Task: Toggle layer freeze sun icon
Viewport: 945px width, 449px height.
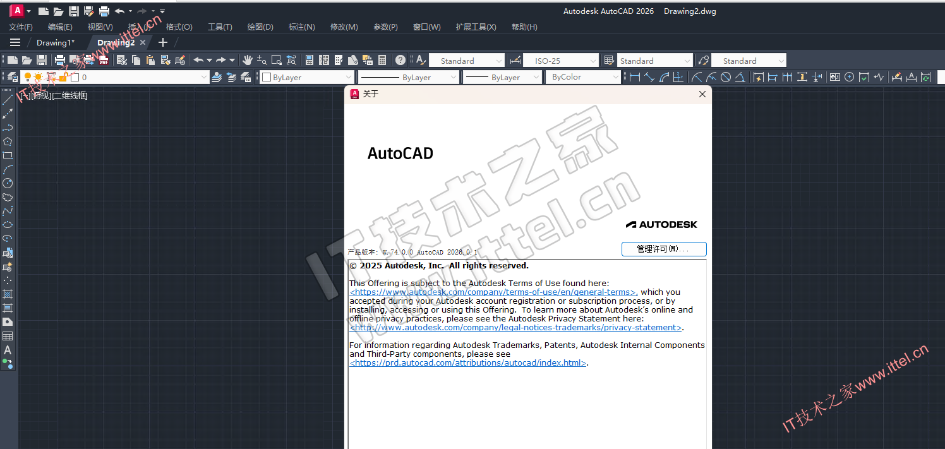Action: (39, 77)
